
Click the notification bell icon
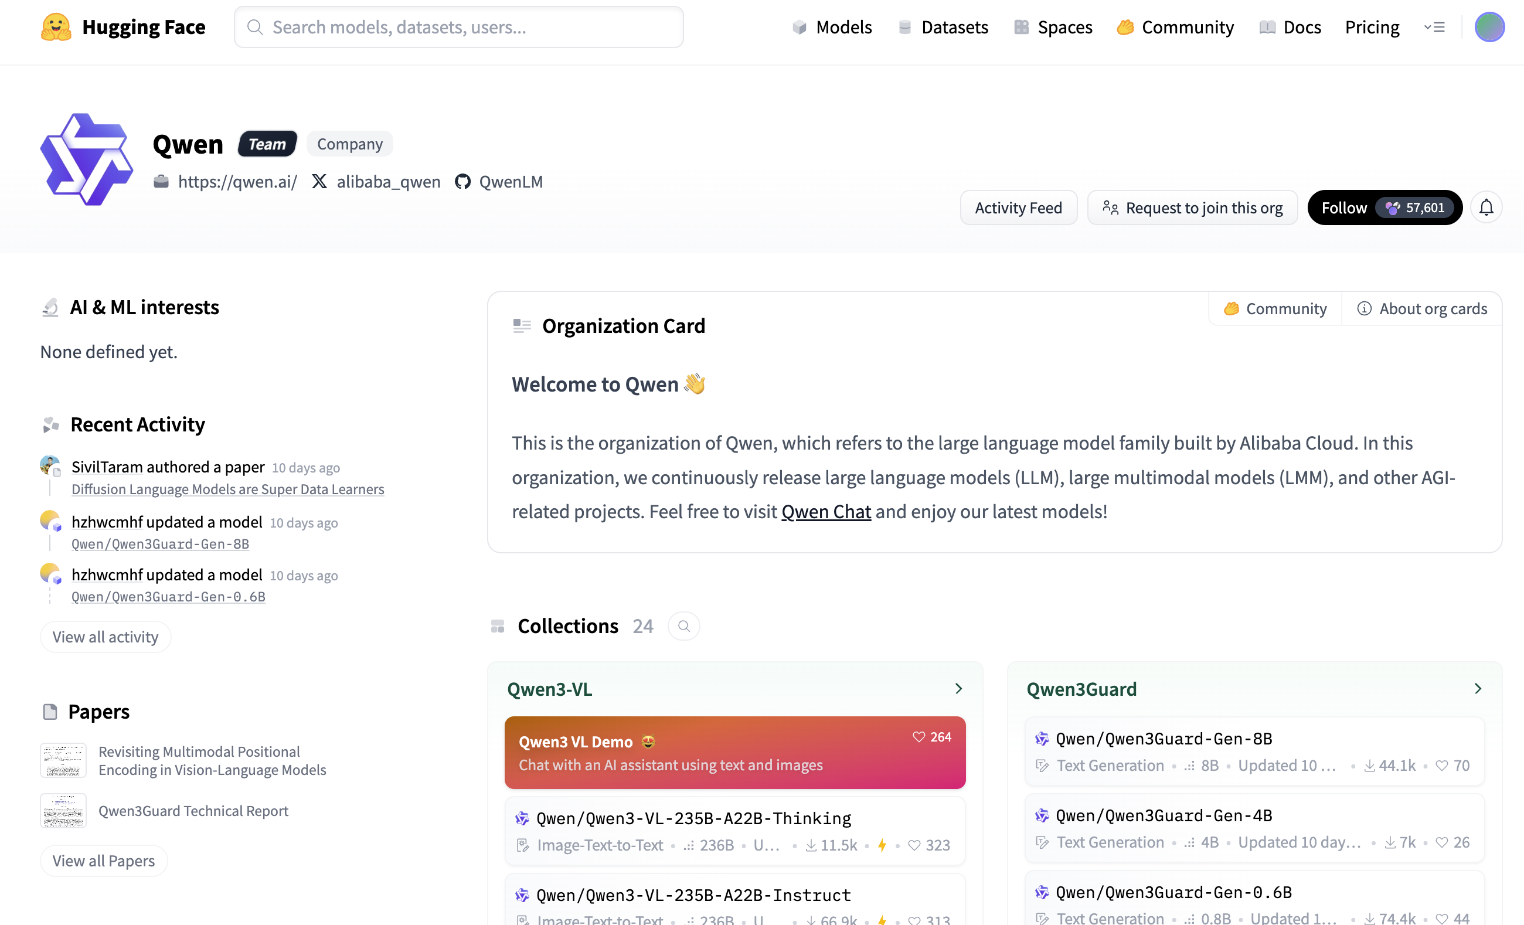pos(1486,208)
